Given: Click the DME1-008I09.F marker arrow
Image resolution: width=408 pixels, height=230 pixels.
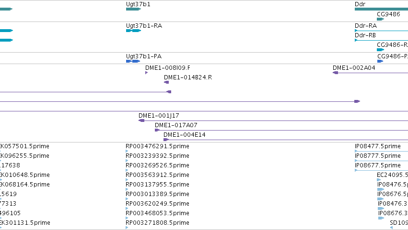Looking at the screenshot, I should pos(147,73).
